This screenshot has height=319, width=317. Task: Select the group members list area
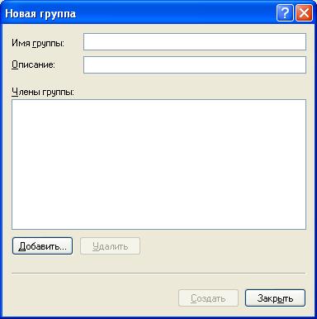[x=158, y=164]
